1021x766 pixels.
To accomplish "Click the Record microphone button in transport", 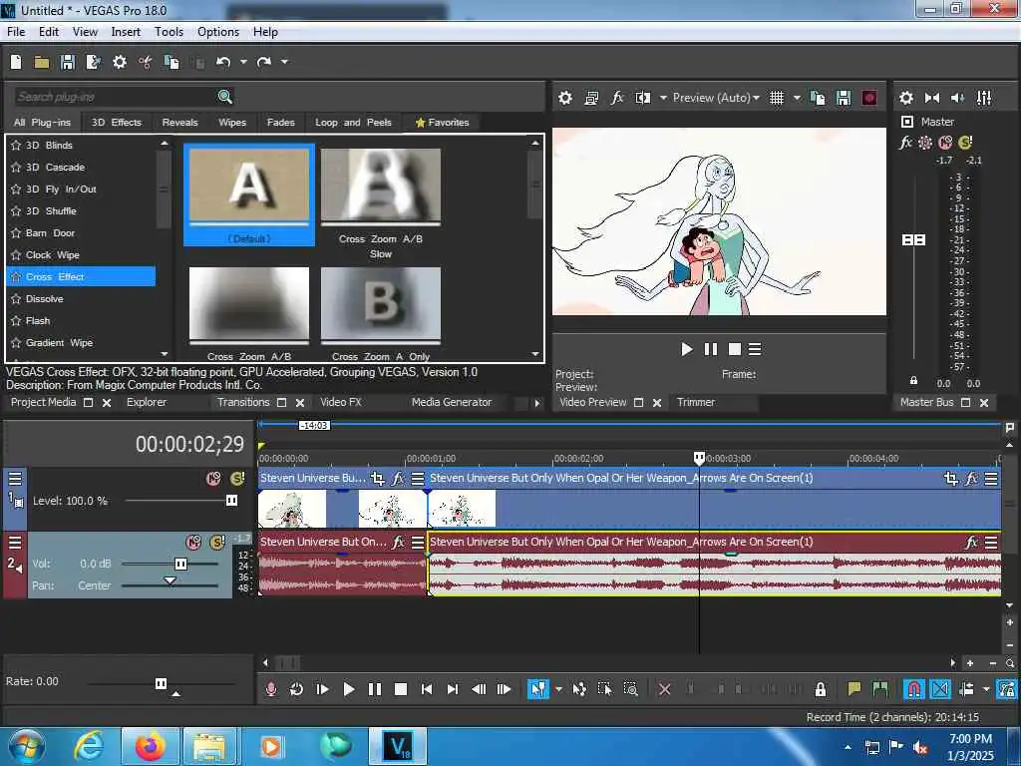I will (x=271, y=689).
